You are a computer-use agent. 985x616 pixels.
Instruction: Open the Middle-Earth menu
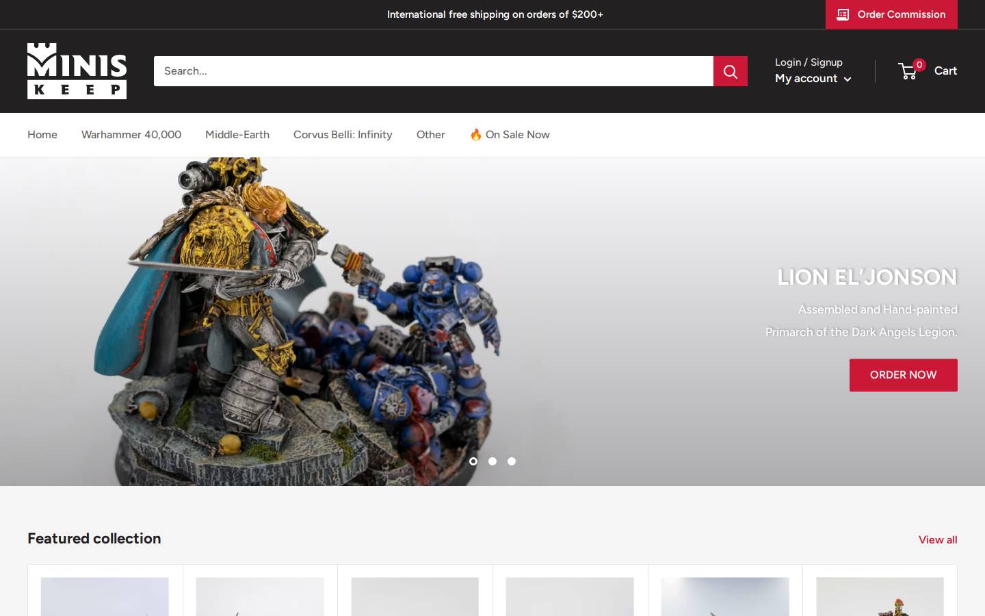click(x=237, y=135)
